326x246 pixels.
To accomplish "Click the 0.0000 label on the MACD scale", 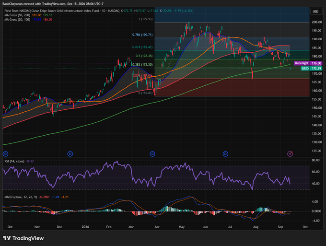I will point(316,211).
